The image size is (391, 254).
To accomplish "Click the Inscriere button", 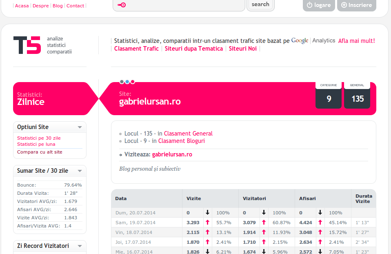I will (357, 5).
